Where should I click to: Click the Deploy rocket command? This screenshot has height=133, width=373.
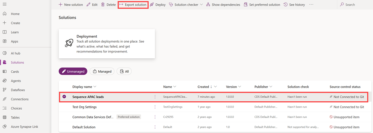coord(158,4)
